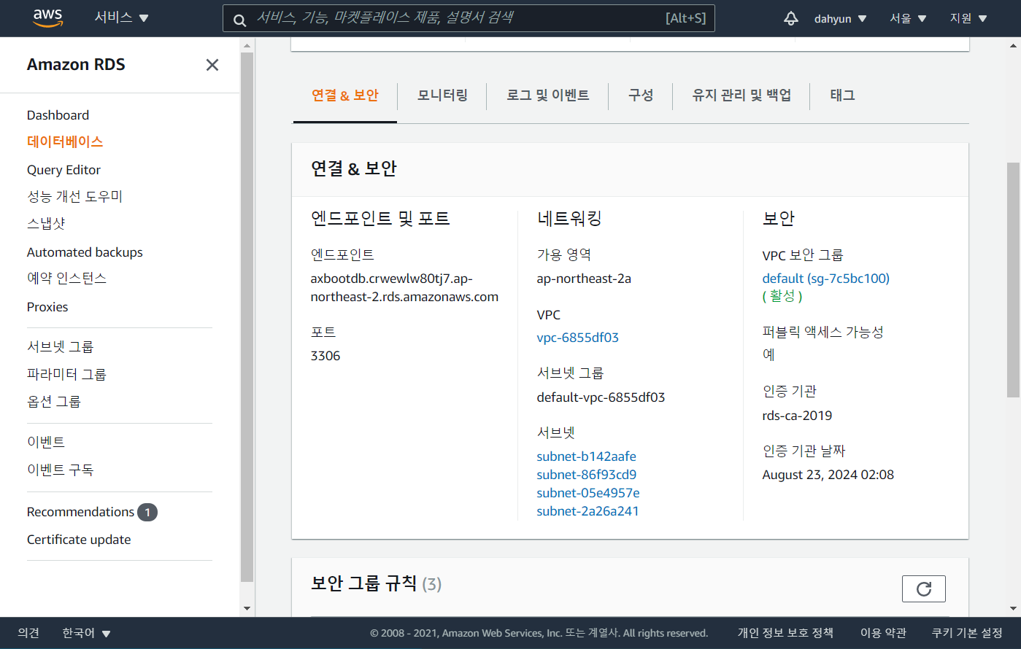Open Recommendations in the sidebar
The width and height of the screenshot is (1021, 649).
pos(80,512)
